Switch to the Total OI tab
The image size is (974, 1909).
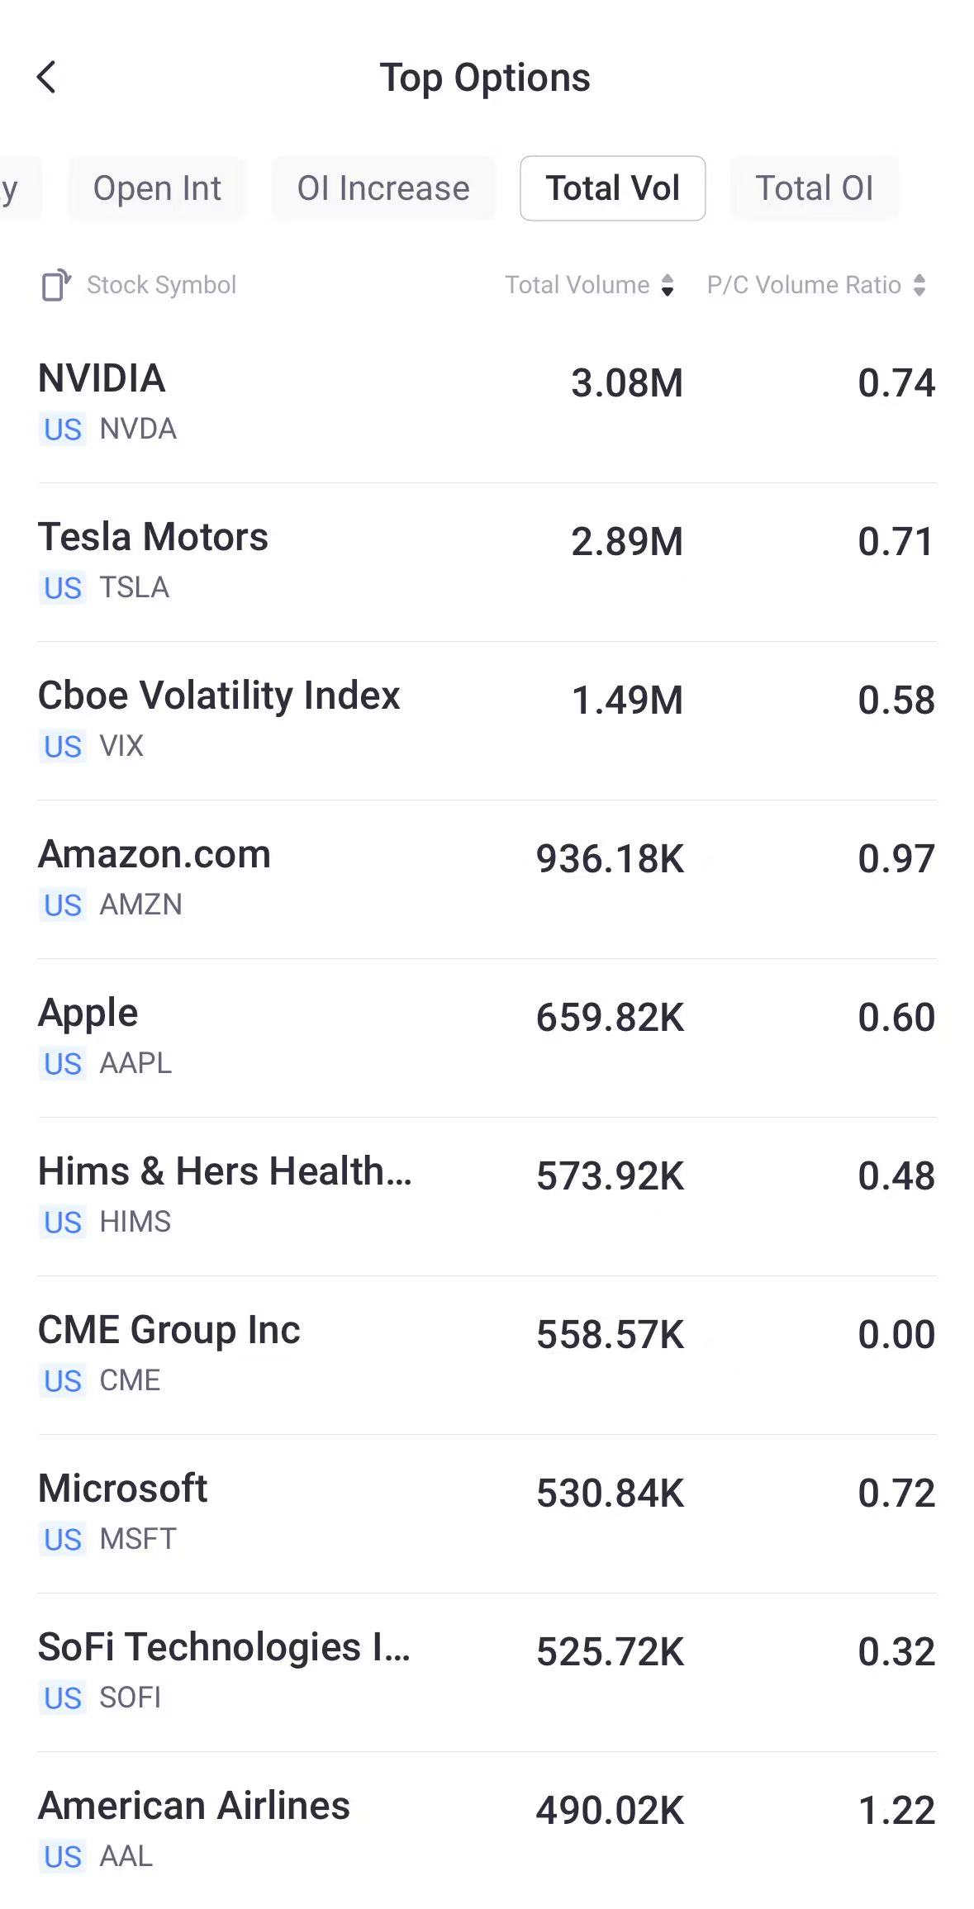pos(814,188)
